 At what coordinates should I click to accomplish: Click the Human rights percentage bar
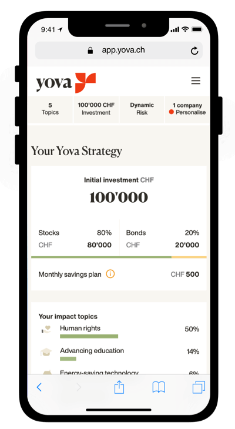(89, 336)
